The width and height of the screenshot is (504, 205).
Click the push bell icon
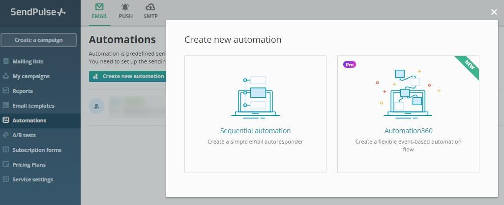(x=126, y=7)
